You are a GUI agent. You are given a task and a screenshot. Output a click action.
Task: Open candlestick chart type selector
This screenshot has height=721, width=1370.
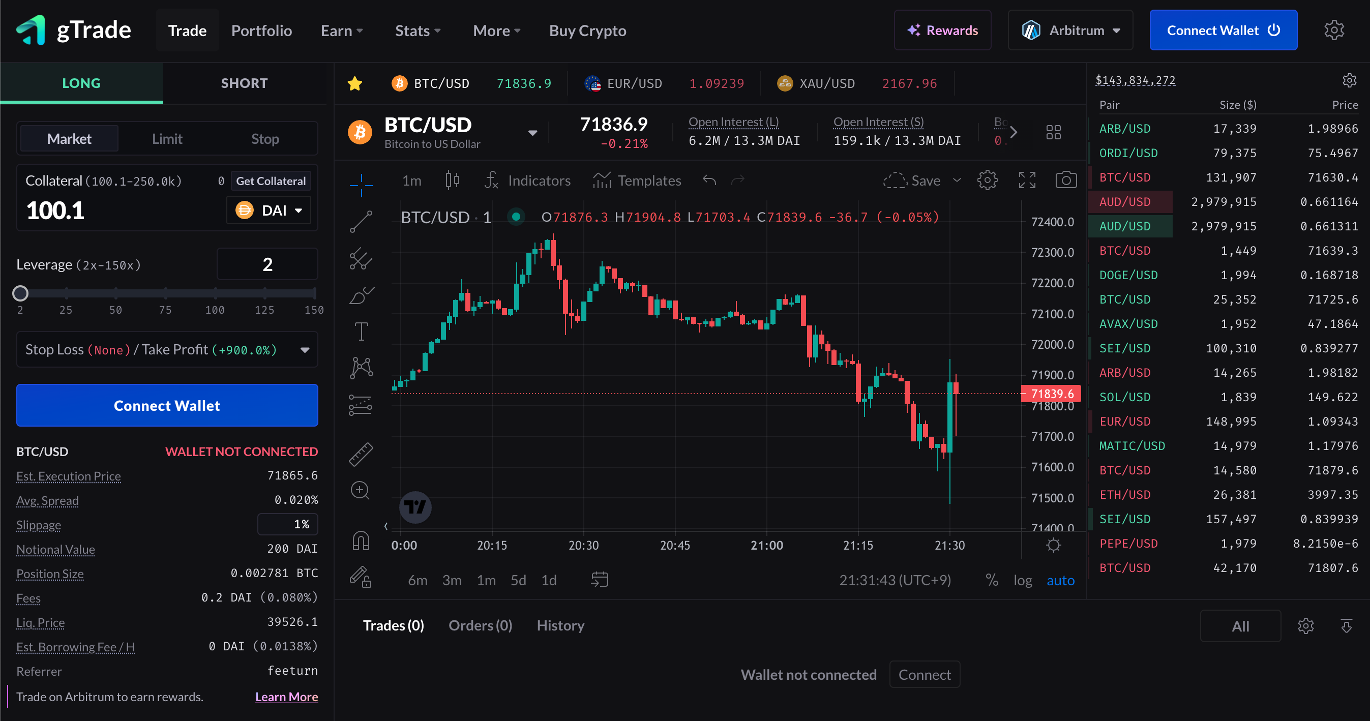452,180
